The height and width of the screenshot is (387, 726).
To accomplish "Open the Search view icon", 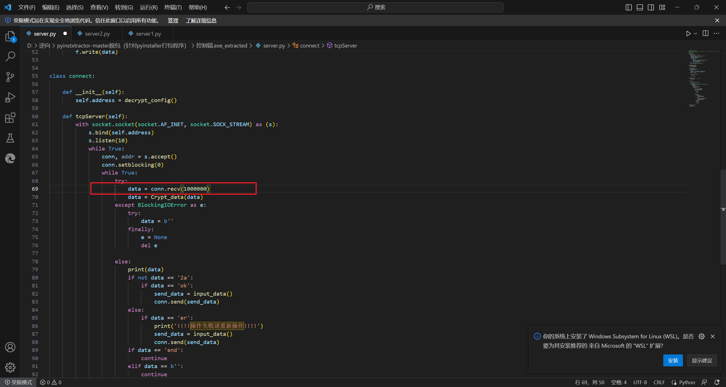I will (10, 57).
